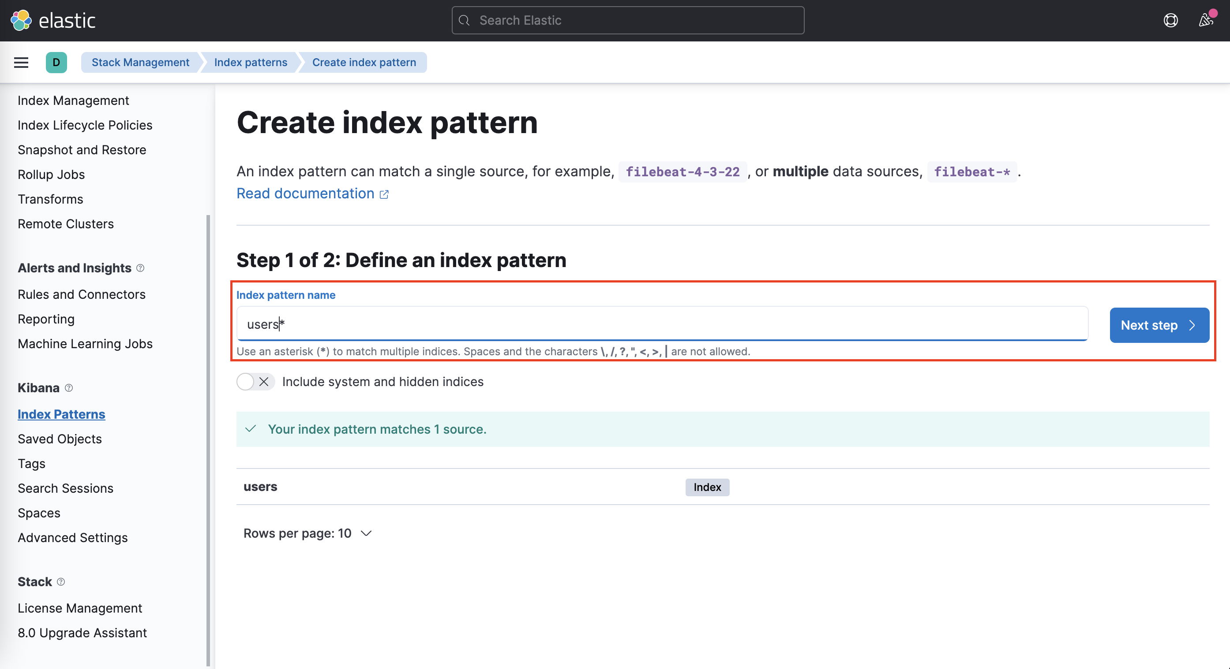Click Create index pattern breadcrumb
This screenshot has height=669, width=1230.
364,63
